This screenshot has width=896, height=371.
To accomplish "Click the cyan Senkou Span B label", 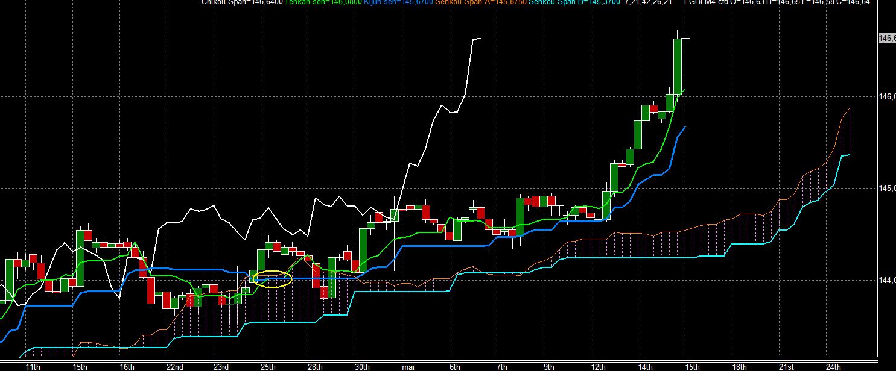I will pyautogui.click(x=576, y=2).
